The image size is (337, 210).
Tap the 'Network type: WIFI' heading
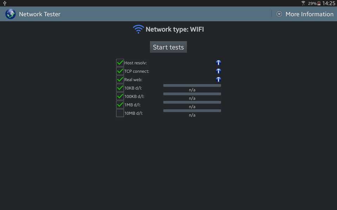[174, 29]
